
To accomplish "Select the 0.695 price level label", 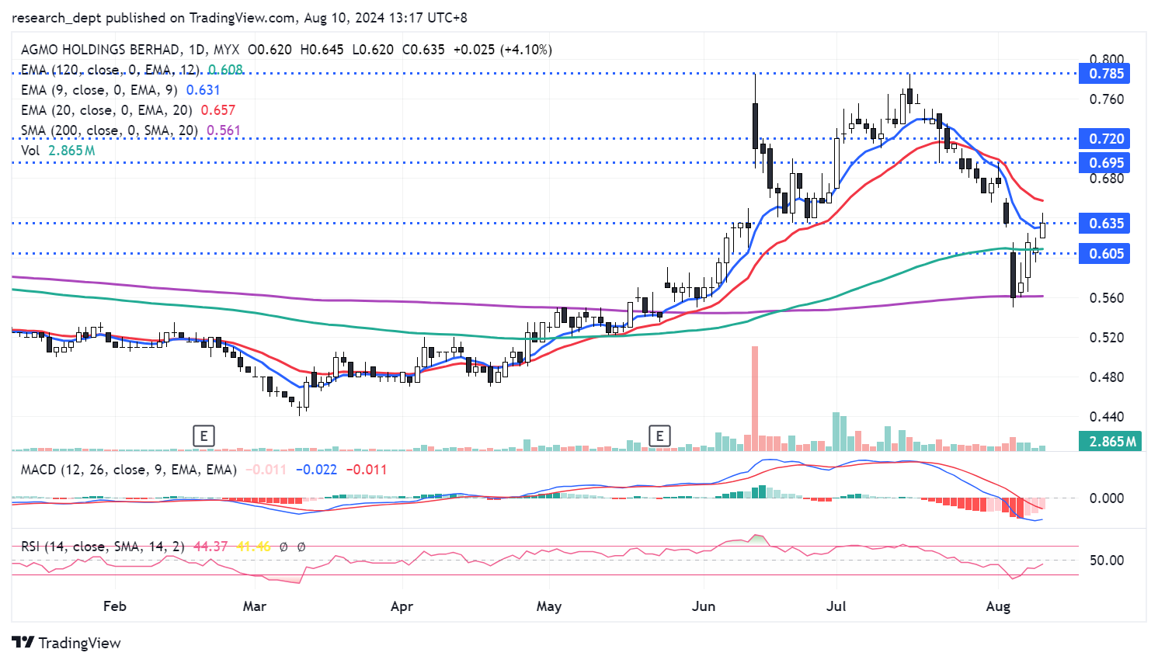I will pyautogui.click(x=1105, y=163).
